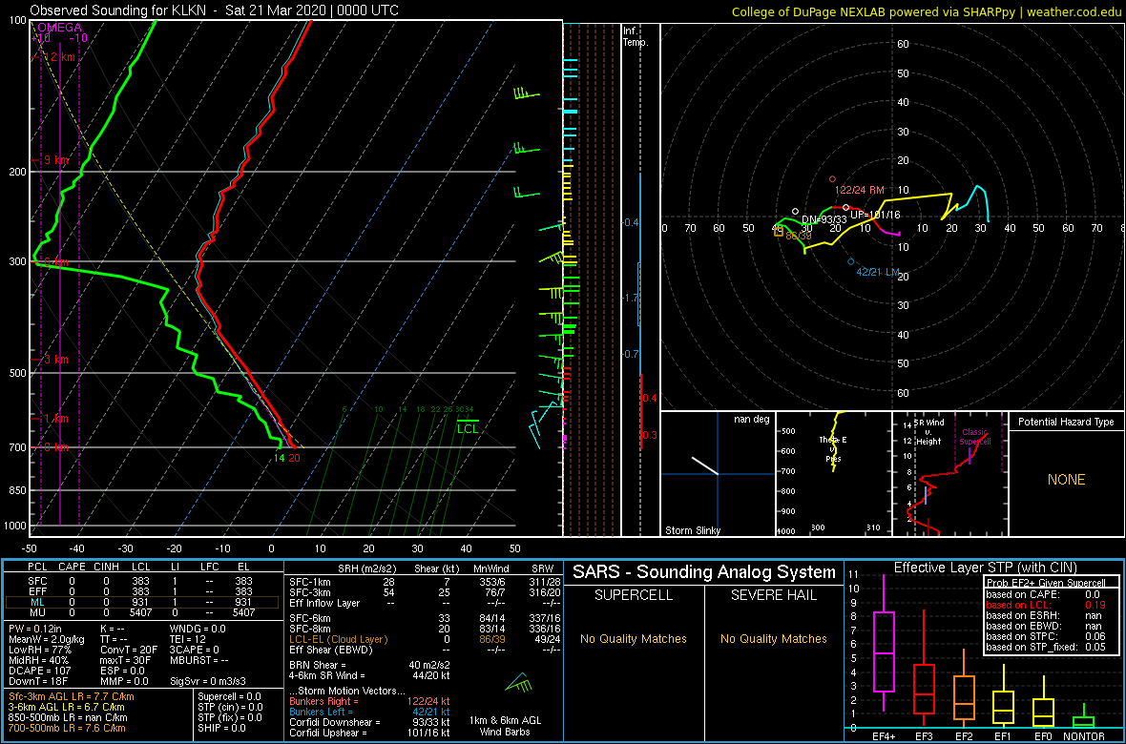The image size is (1126, 744).
Task: Click the 'Classic Supercell' label
Action: pyautogui.click(x=974, y=437)
